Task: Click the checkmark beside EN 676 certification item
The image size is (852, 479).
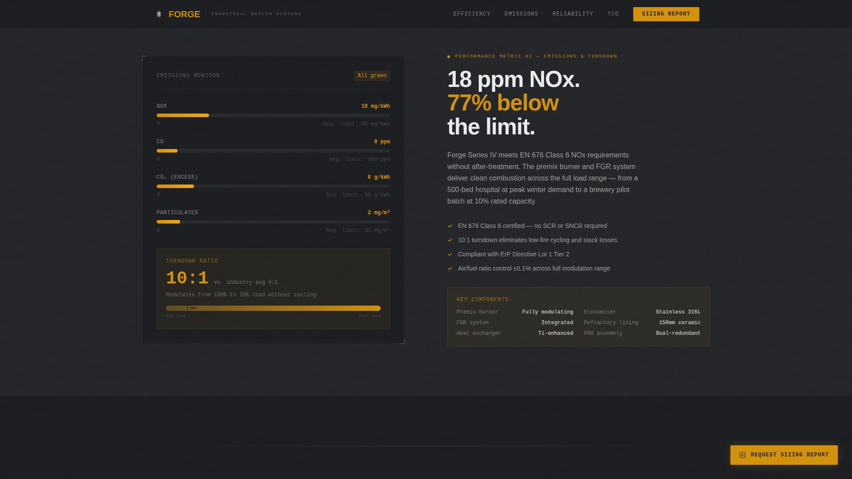Action: pos(450,226)
